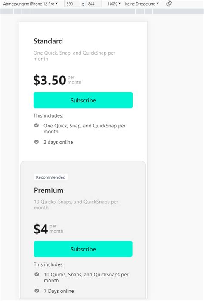Click the 7 Days online feature text

tap(59, 291)
